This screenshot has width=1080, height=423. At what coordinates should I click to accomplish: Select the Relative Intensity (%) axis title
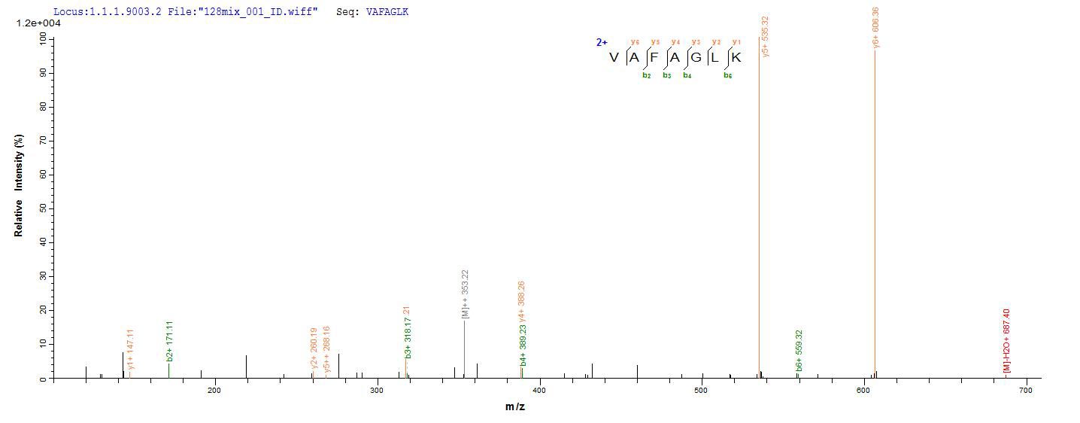tap(19, 185)
